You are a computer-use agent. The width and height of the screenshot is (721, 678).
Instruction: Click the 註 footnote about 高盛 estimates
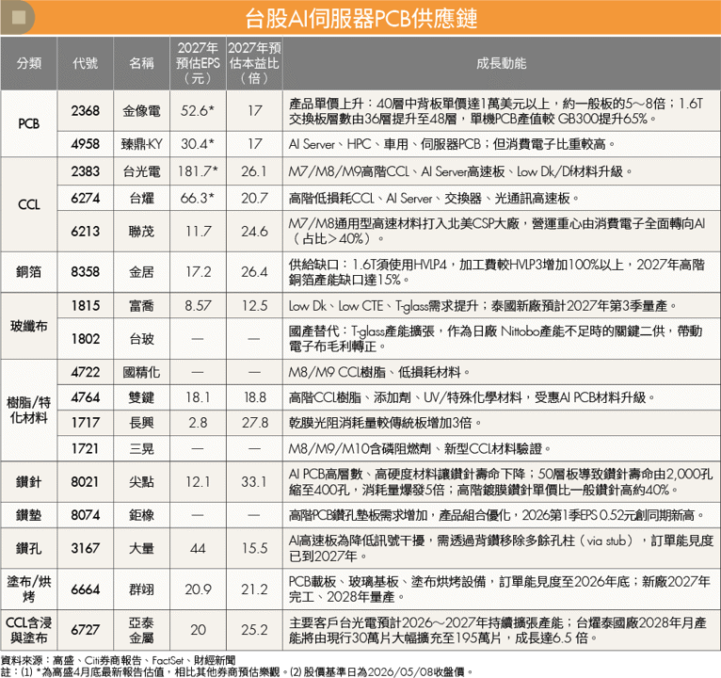pos(237,672)
